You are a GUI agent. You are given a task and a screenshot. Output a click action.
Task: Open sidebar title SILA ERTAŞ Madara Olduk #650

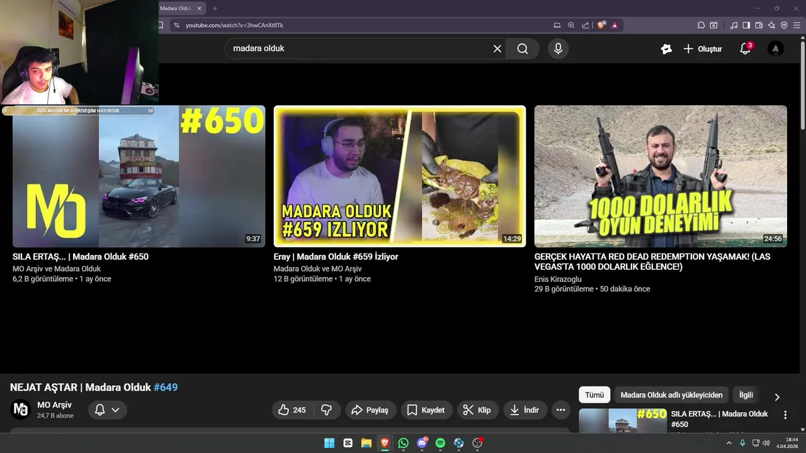720,419
